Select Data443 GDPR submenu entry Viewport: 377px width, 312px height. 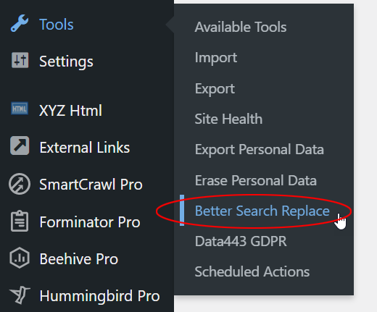pos(241,241)
